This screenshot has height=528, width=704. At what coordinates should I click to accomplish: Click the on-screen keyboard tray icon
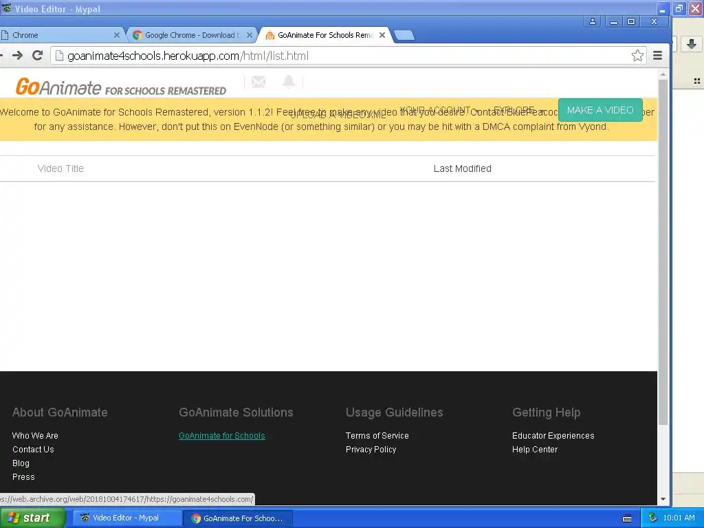click(627, 518)
